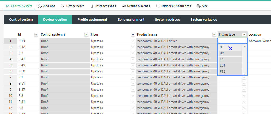Open the Fitting type column filter dropdown
The height and width of the screenshot is (114, 271).
(x=244, y=34)
